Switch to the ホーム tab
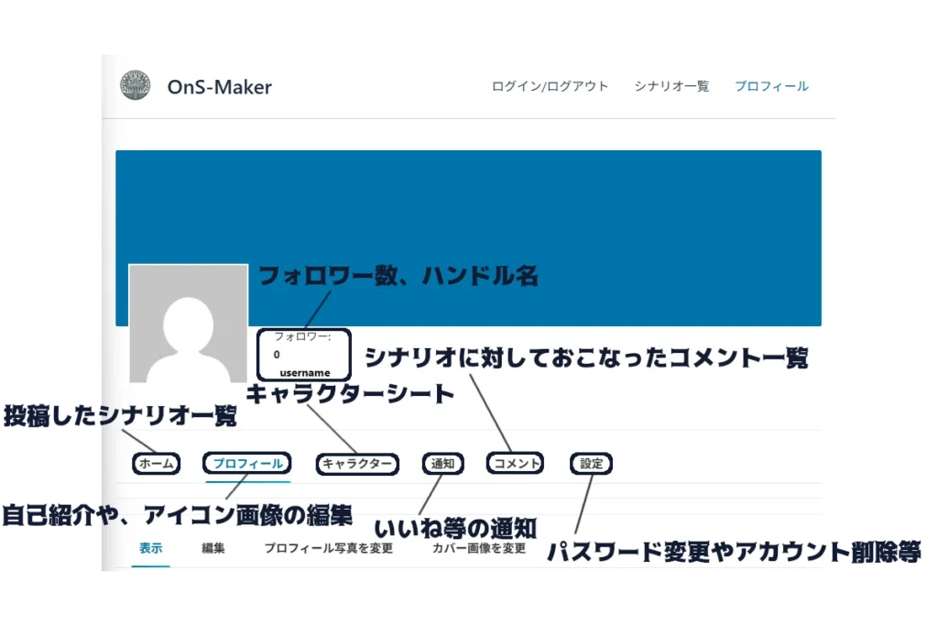 point(156,464)
